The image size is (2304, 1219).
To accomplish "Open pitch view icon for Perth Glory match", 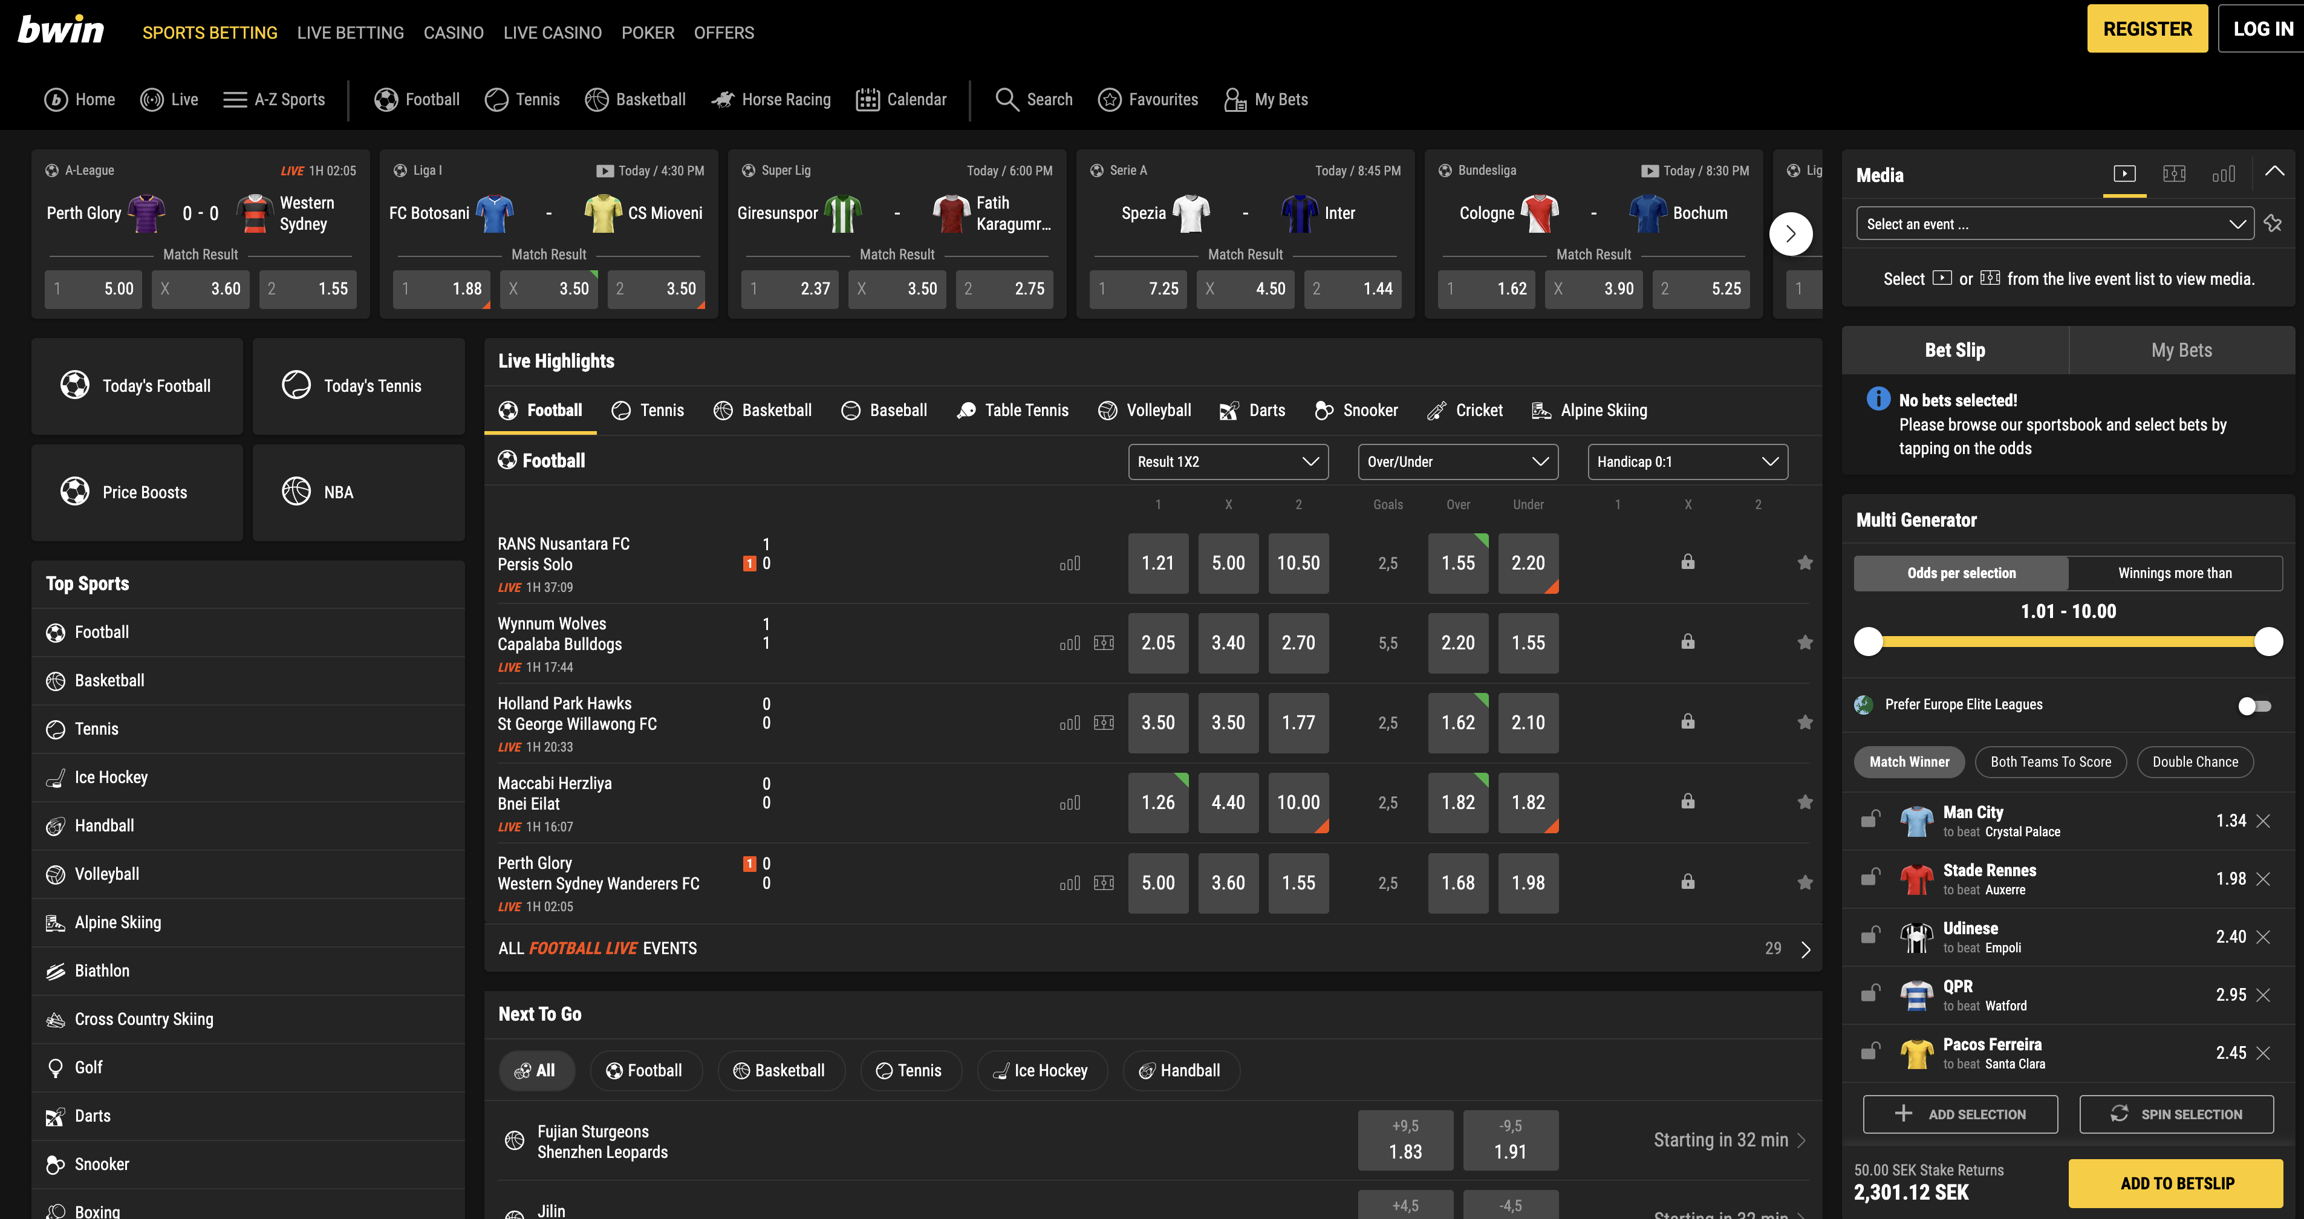I will tap(1104, 883).
